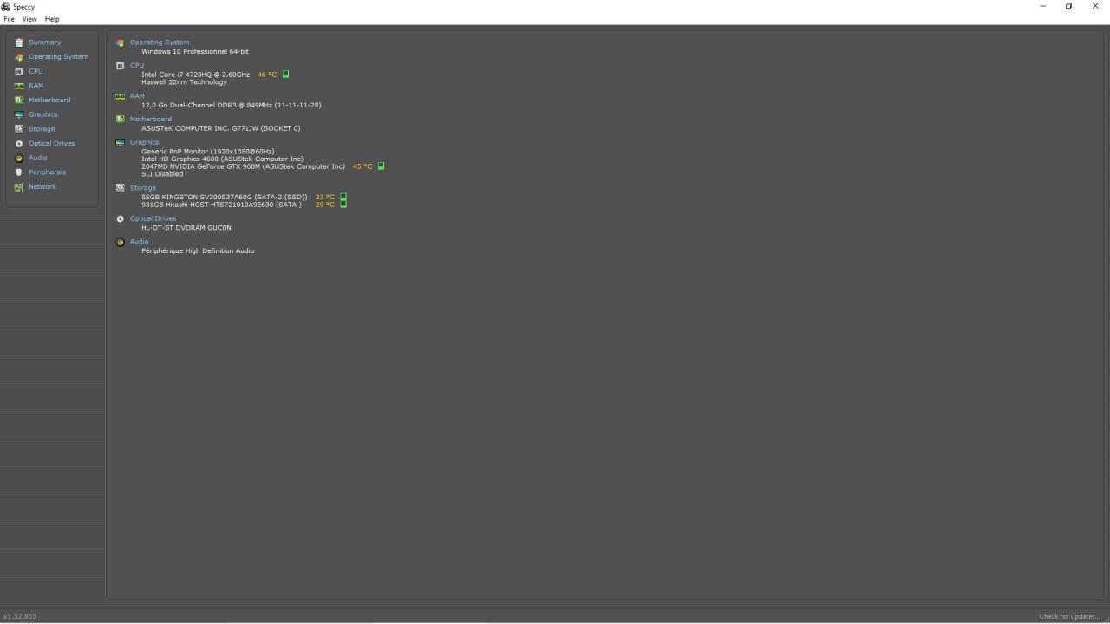Click the Speccy app icon in title bar
Viewport: 1110px width, 624px height.
click(6, 6)
